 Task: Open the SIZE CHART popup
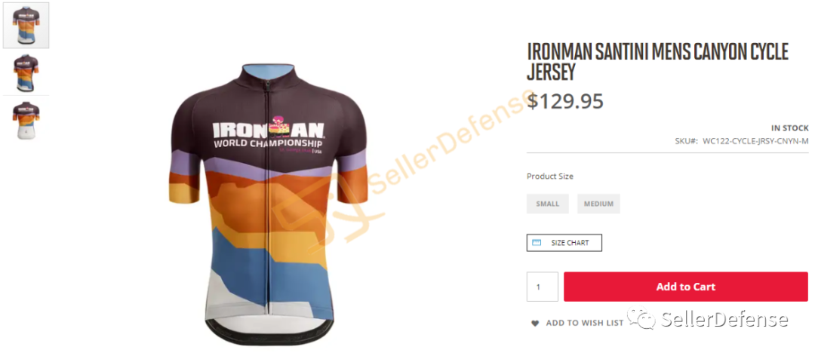point(564,243)
